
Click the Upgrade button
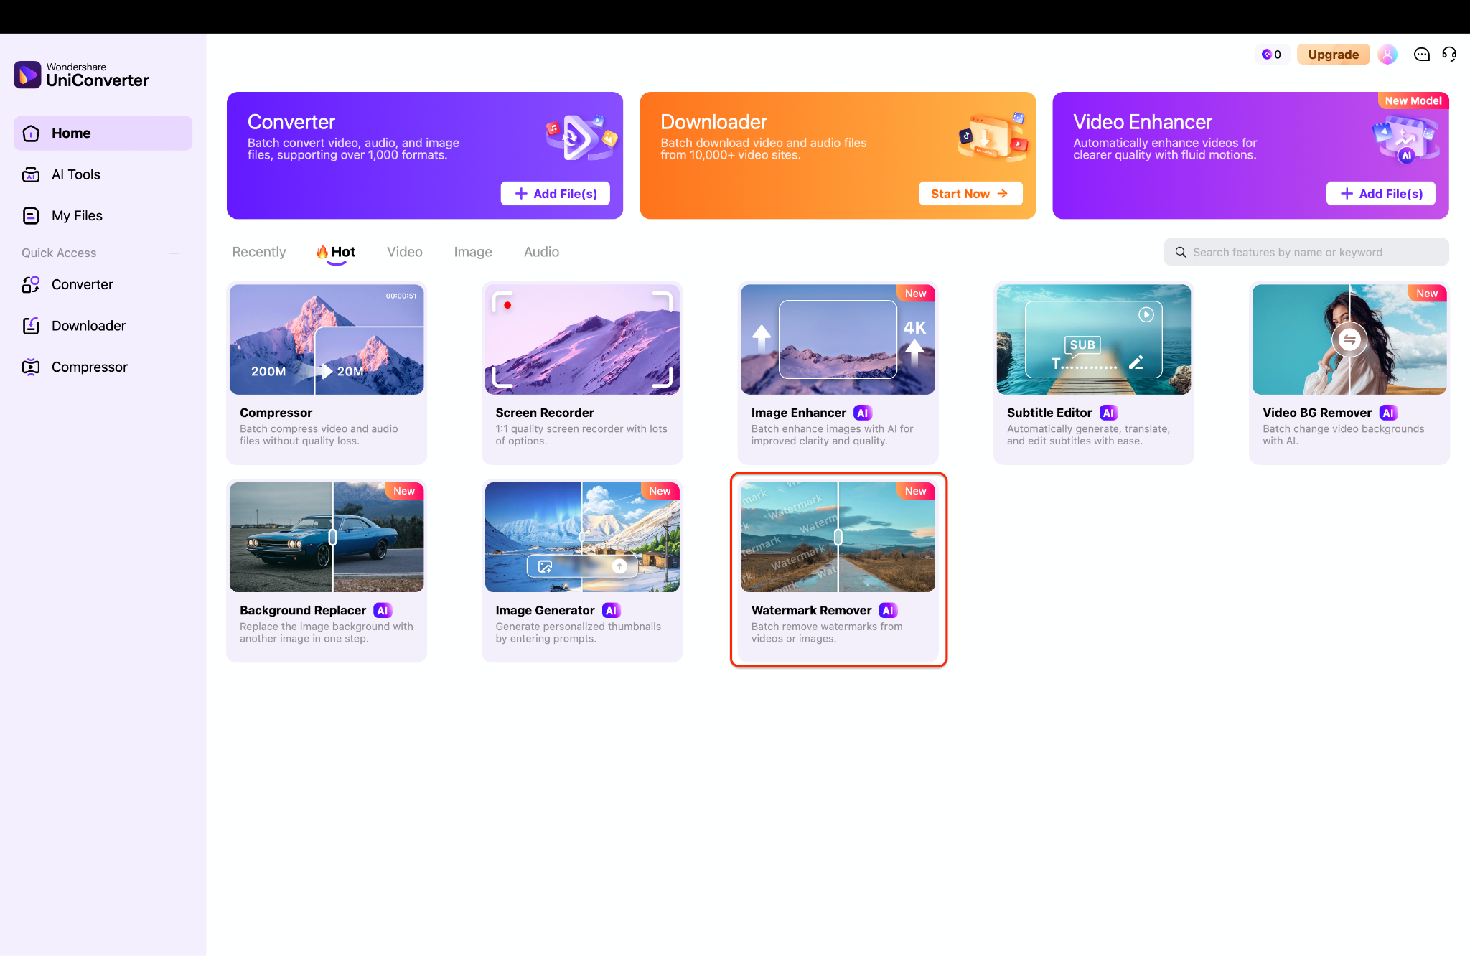(x=1333, y=55)
